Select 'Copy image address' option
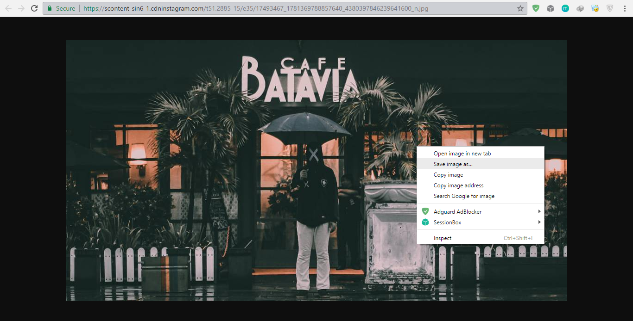 click(x=481, y=185)
